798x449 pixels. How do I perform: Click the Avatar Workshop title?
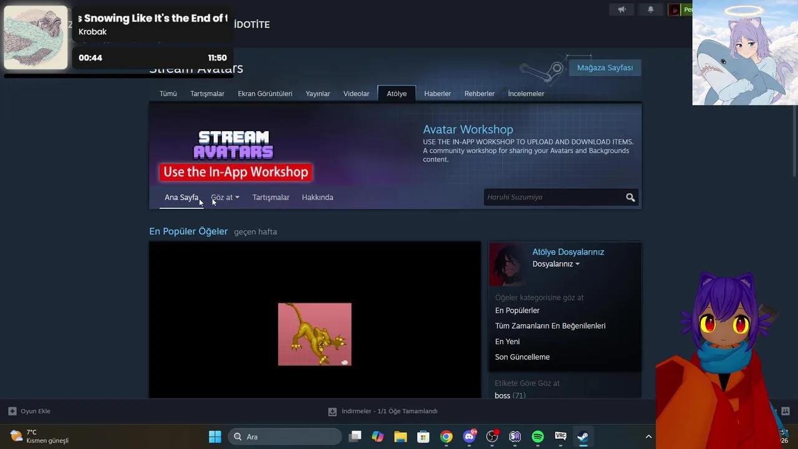(468, 129)
